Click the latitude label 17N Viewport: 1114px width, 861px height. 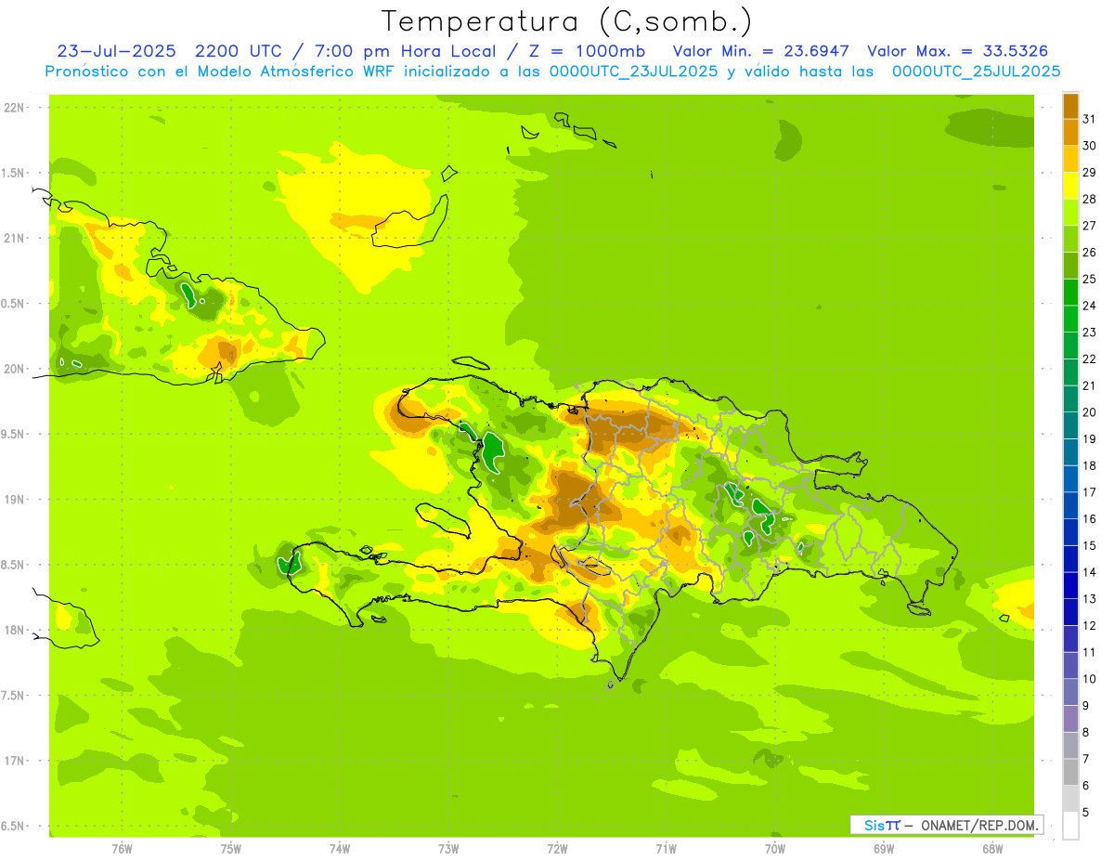point(14,761)
